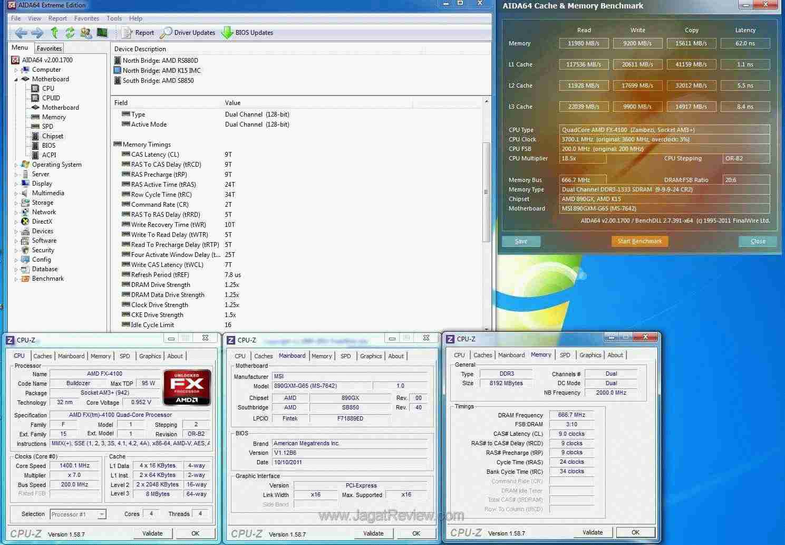
Task: Open Graphics tab in right CPU-Z window
Action: click(590, 355)
